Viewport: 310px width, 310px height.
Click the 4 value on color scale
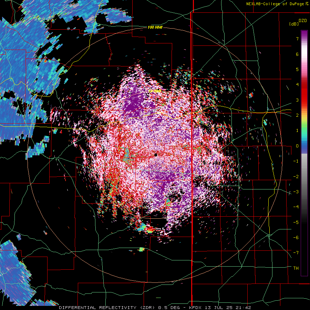(x=297, y=85)
